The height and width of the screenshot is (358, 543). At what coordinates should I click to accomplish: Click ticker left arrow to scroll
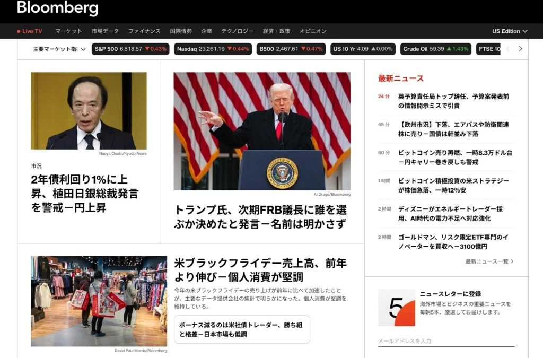[507, 49]
